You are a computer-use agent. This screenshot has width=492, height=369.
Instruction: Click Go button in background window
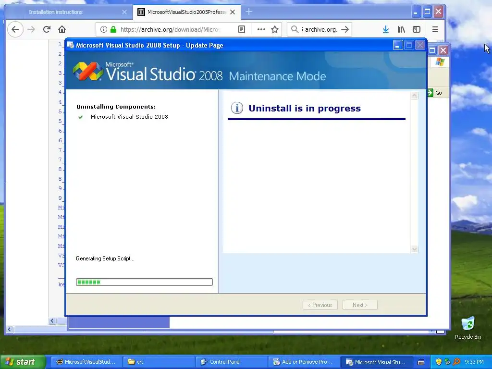coord(435,93)
